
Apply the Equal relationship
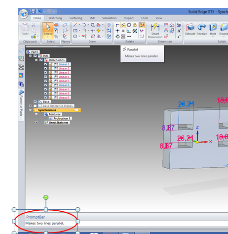(x=123, y=31)
